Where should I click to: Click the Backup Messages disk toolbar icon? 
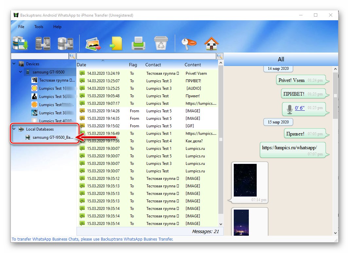click(x=20, y=43)
